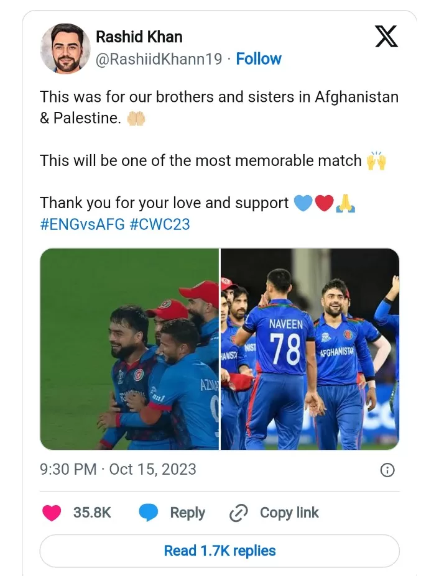Click the 'most memorable match' tweet line
Image resolution: width=439 pixels, height=576 pixels.
[201, 160]
